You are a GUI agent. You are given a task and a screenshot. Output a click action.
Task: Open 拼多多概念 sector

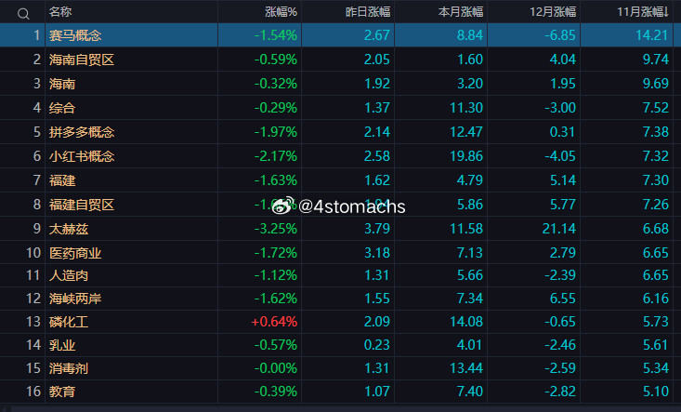point(81,132)
